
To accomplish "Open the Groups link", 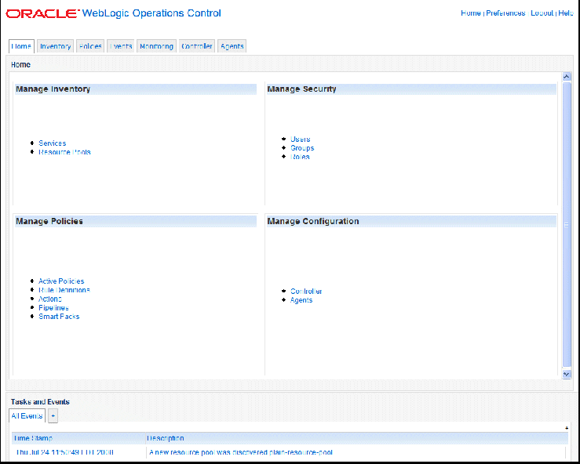I will pyautogui.click(x=302, y=148).
